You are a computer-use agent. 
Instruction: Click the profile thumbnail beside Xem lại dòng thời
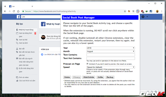pyautogui.click(x=43, y=37)
